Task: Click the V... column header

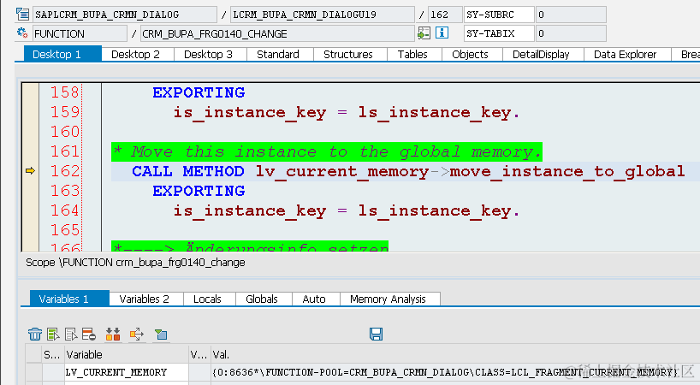Action: tap(199, 355)
